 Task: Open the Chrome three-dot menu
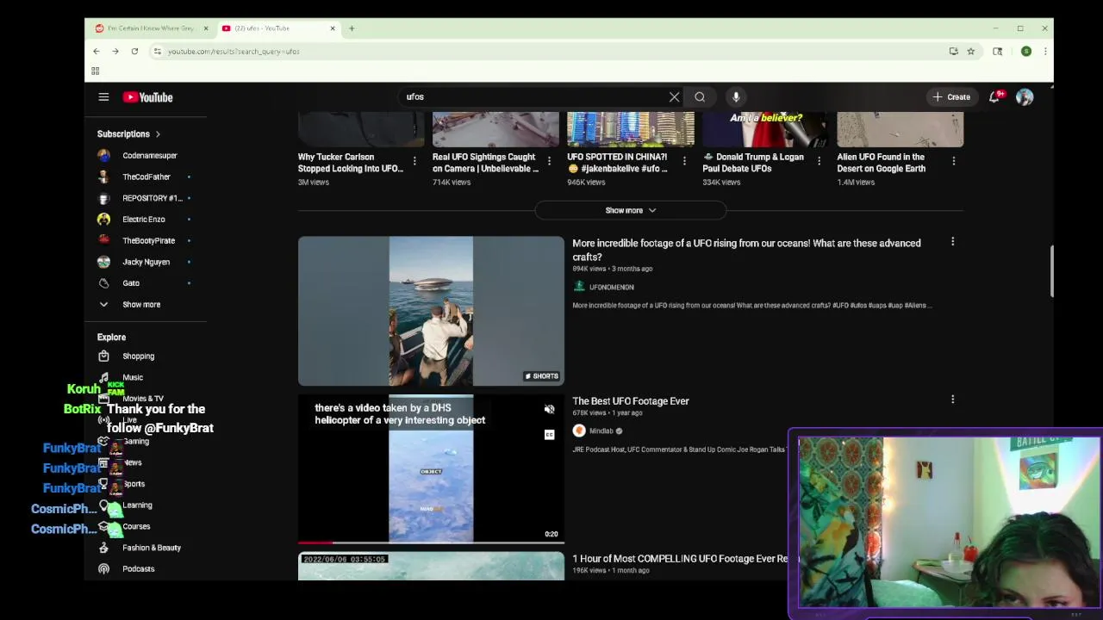point(1045,52)
